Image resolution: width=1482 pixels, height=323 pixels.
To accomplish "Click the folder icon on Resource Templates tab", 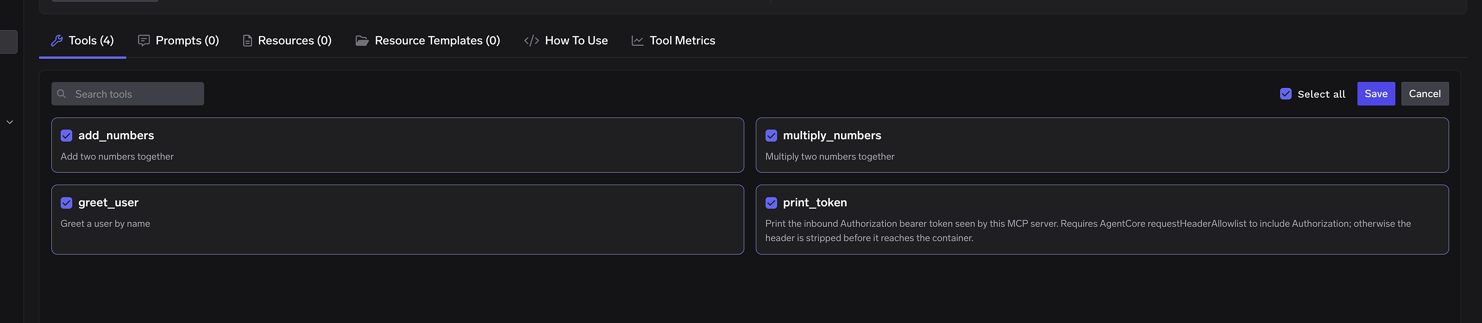I will (362, 41).
